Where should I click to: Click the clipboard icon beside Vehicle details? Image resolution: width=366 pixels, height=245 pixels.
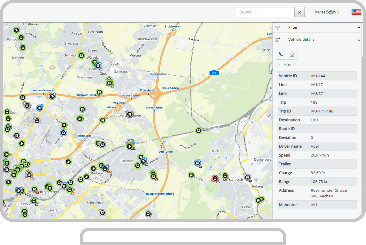click(x=278, y=40)
